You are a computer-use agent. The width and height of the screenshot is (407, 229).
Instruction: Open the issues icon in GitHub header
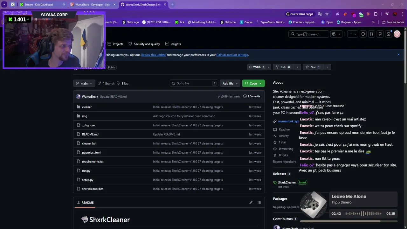point(363,34)
